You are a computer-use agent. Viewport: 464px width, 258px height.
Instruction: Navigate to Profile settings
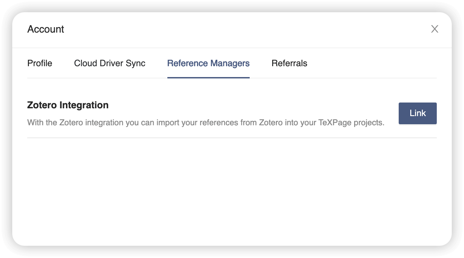tap(39, 63)
